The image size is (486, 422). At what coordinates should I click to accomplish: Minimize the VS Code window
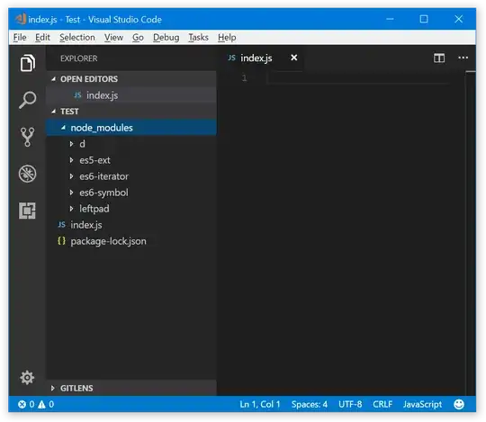pos(390,19)
